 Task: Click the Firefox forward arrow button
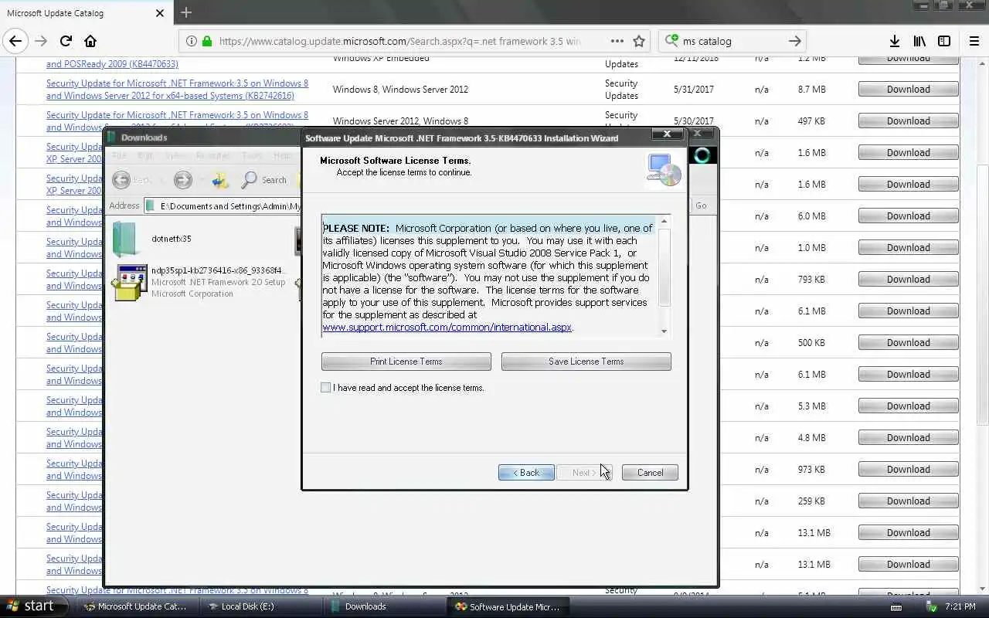point(41,41)
